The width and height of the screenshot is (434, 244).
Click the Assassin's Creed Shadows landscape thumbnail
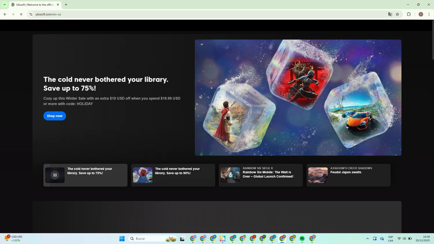[318, 175]
